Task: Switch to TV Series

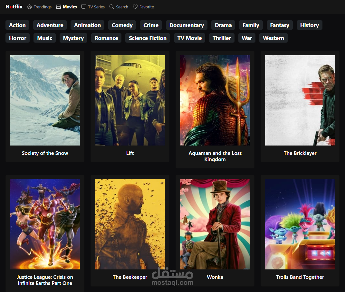Action: 93,7
